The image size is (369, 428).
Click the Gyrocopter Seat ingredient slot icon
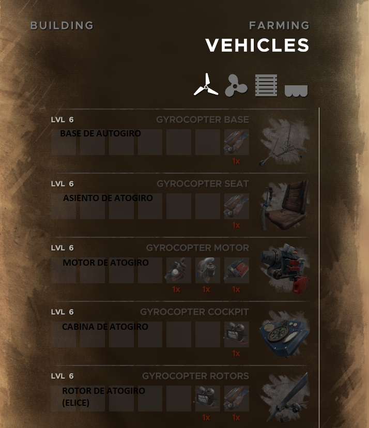tap(236, 206)
